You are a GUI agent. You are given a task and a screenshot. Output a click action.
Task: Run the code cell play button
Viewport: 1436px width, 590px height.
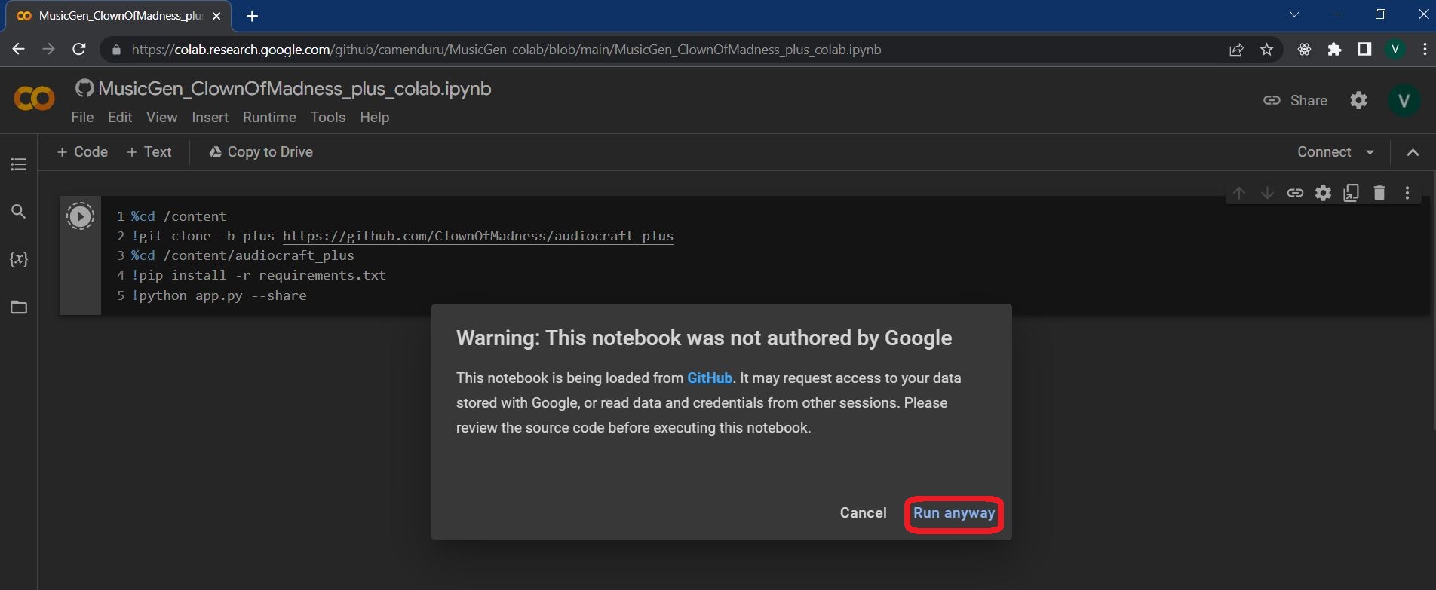click(x=80, y=216)
